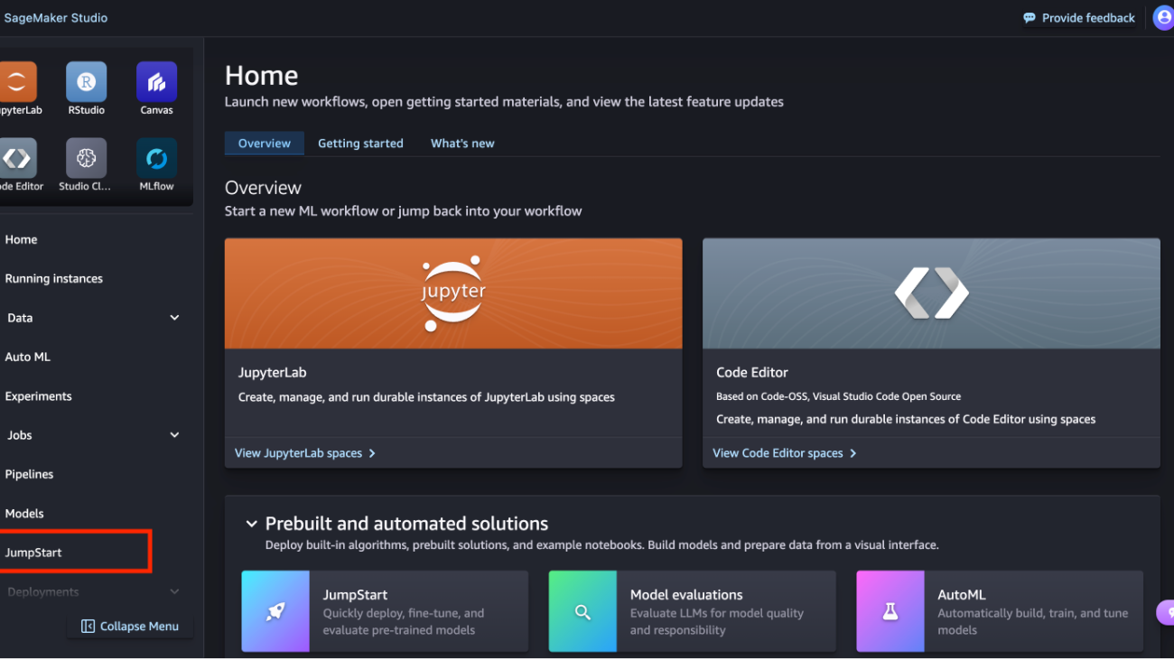Click the Collapse Menu button
The width and height of the screenshot is (1174, 660).
(130, 627)
